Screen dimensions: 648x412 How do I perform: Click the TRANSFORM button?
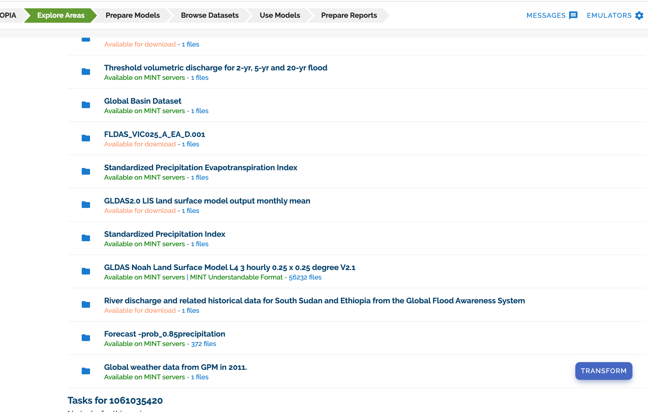point(604,371)
